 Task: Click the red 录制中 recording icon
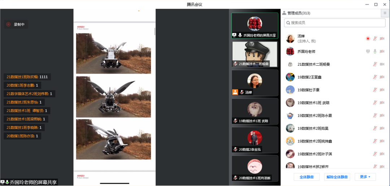click(8, 25)
